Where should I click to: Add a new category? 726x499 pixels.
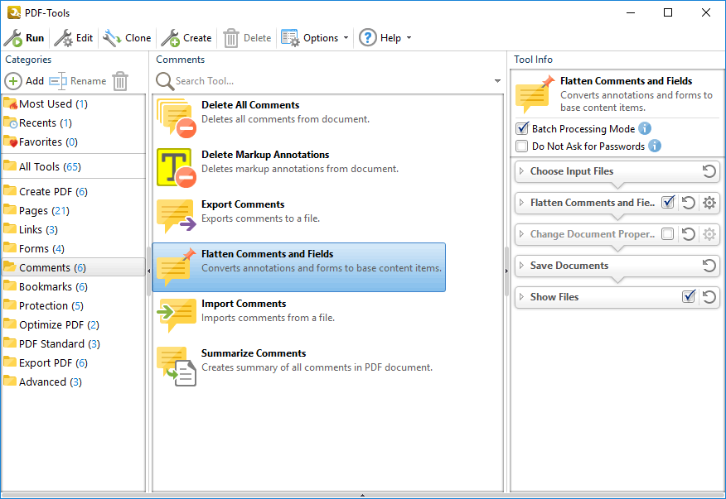click(x=24, y=81)
